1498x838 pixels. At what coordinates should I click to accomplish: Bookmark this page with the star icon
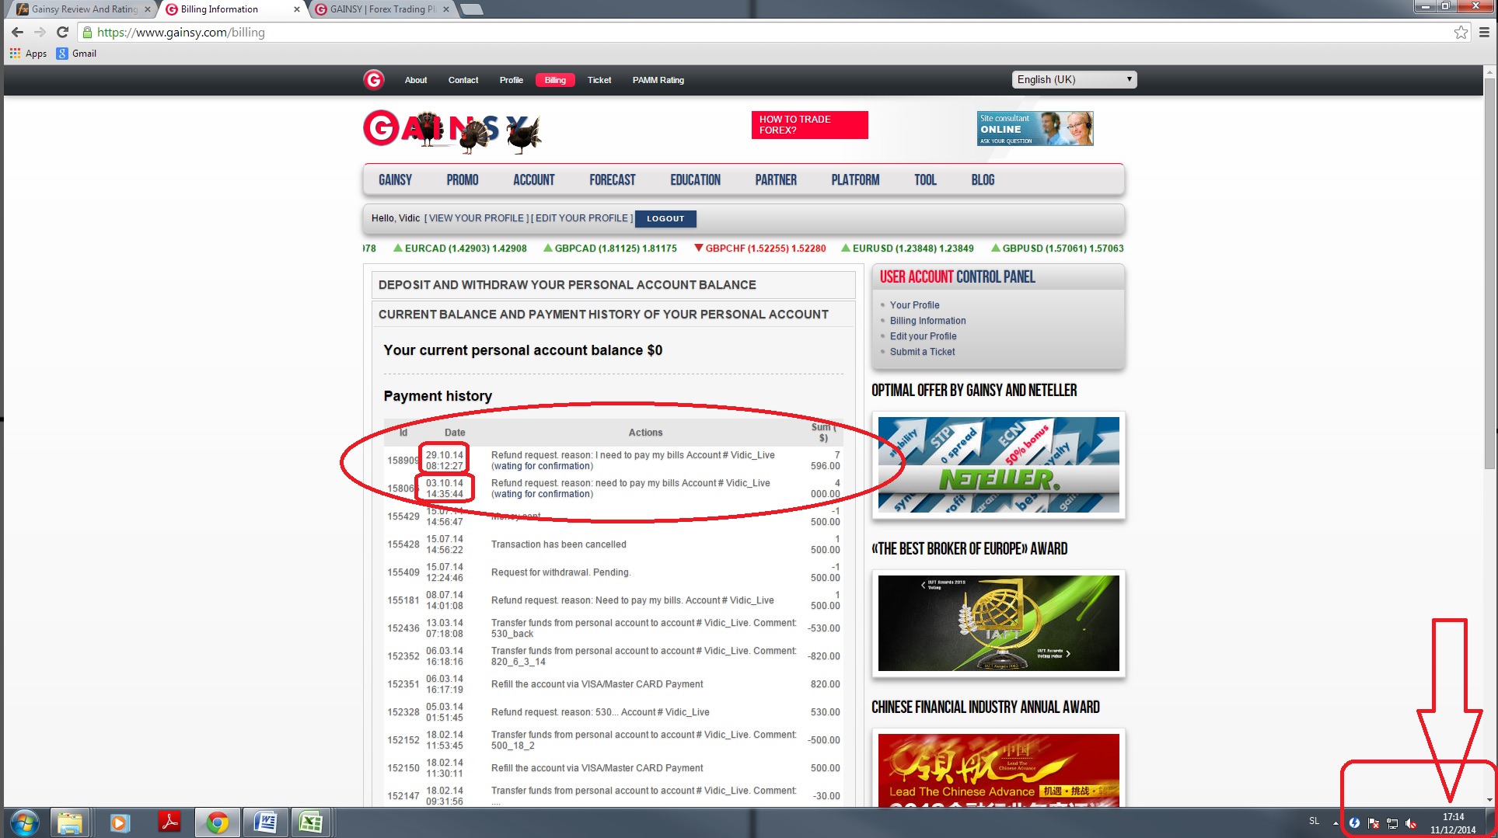tap(1461, 33)
